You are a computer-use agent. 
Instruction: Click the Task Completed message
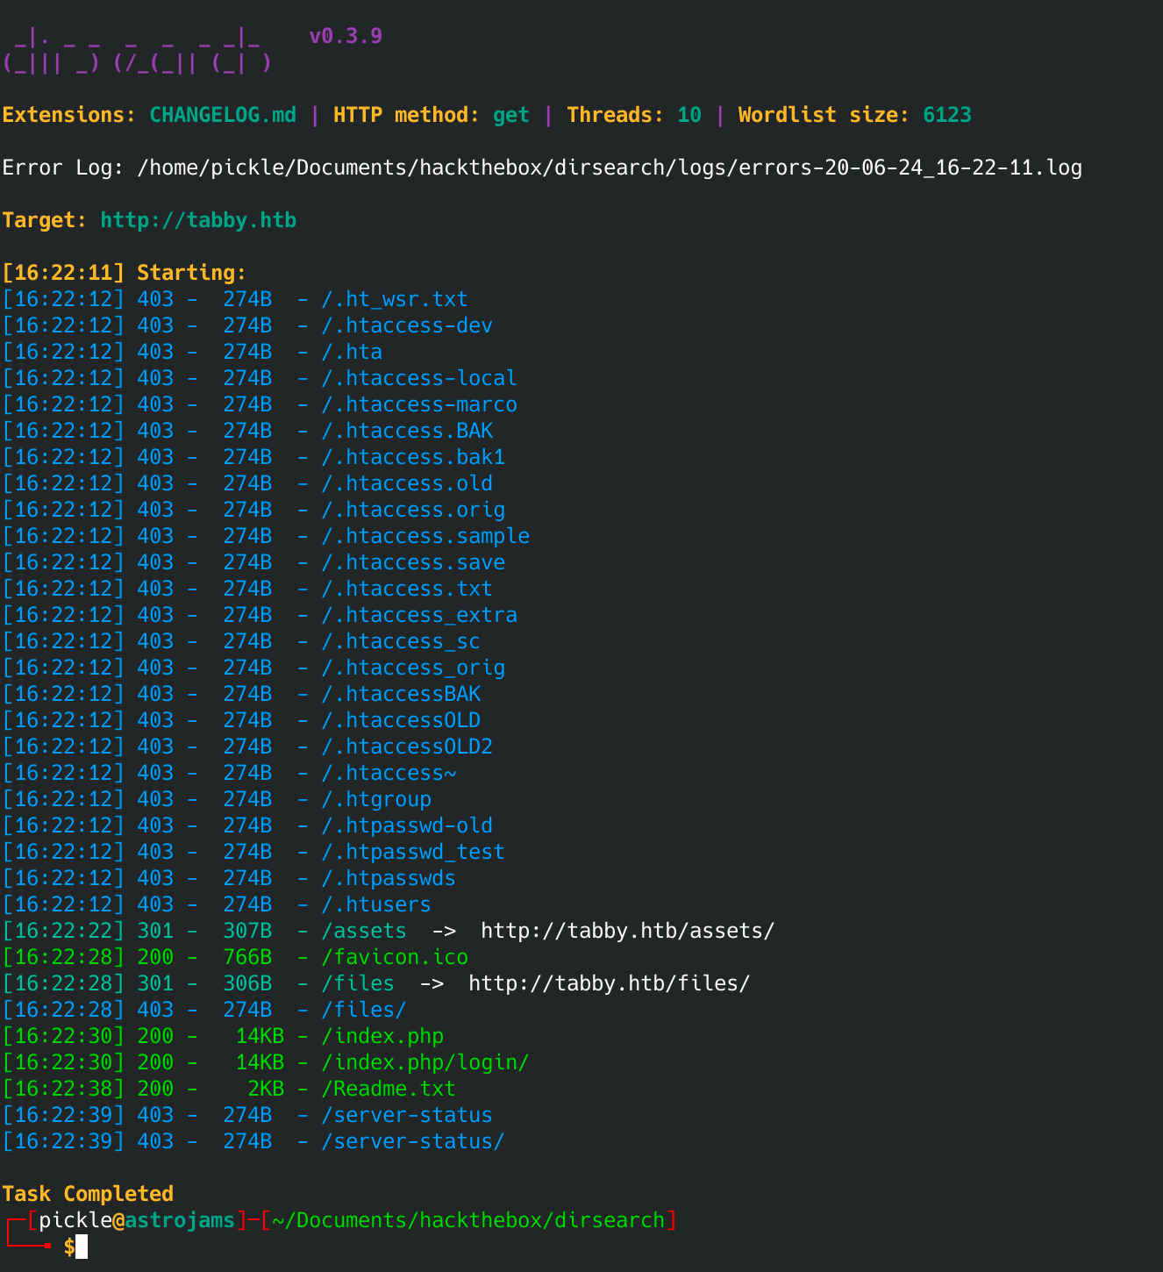click(88, 1194)
